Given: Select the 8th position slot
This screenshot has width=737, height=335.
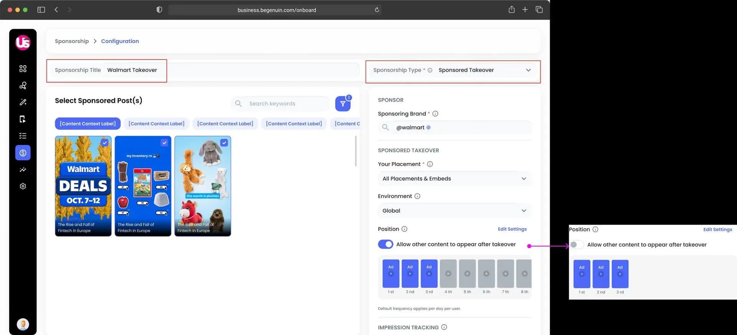Looking at the screenshot, I should (x=524, y=274).
